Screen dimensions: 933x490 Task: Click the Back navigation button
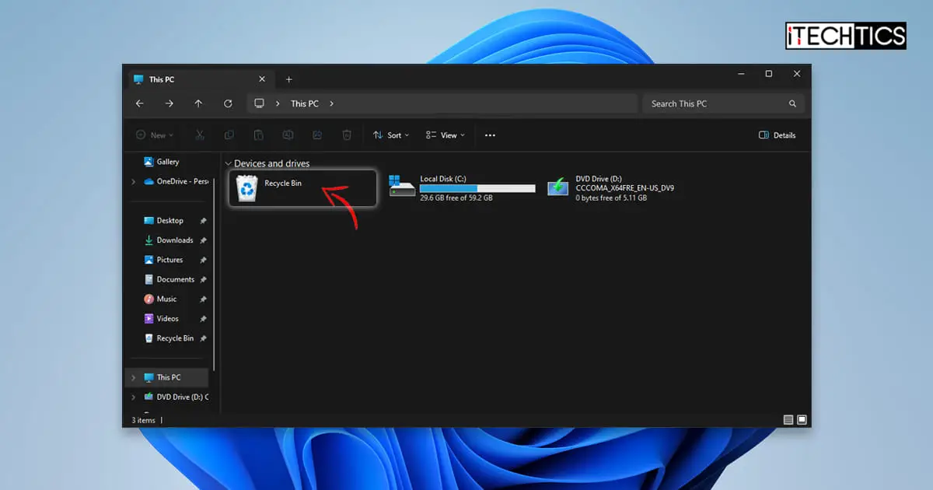coord(139,103)
